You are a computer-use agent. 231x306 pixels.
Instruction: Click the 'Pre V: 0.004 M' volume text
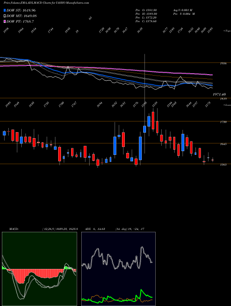click(184, 14)
